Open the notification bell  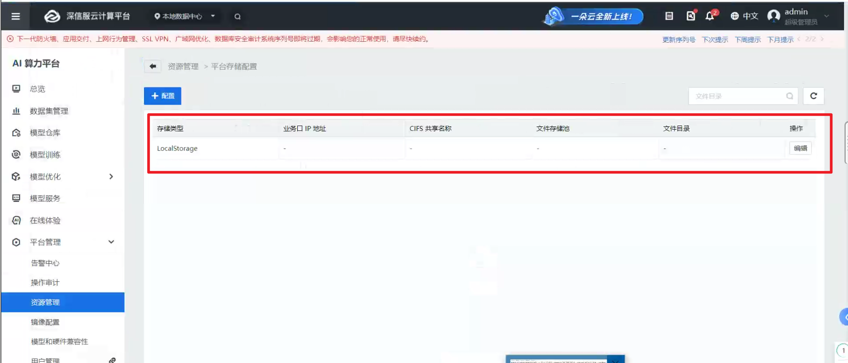click(x=710, y=16)
